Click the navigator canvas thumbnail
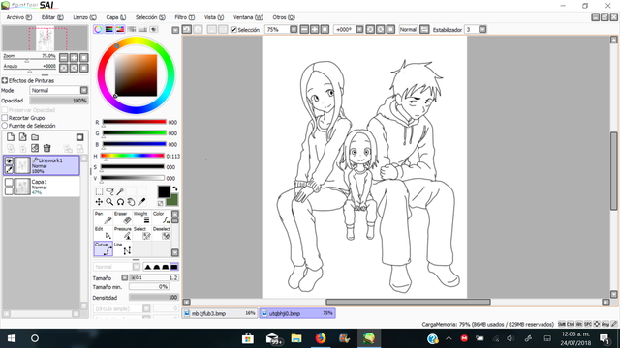The height and width of the screenshot is (348, 620). click(x=46, y=39)
